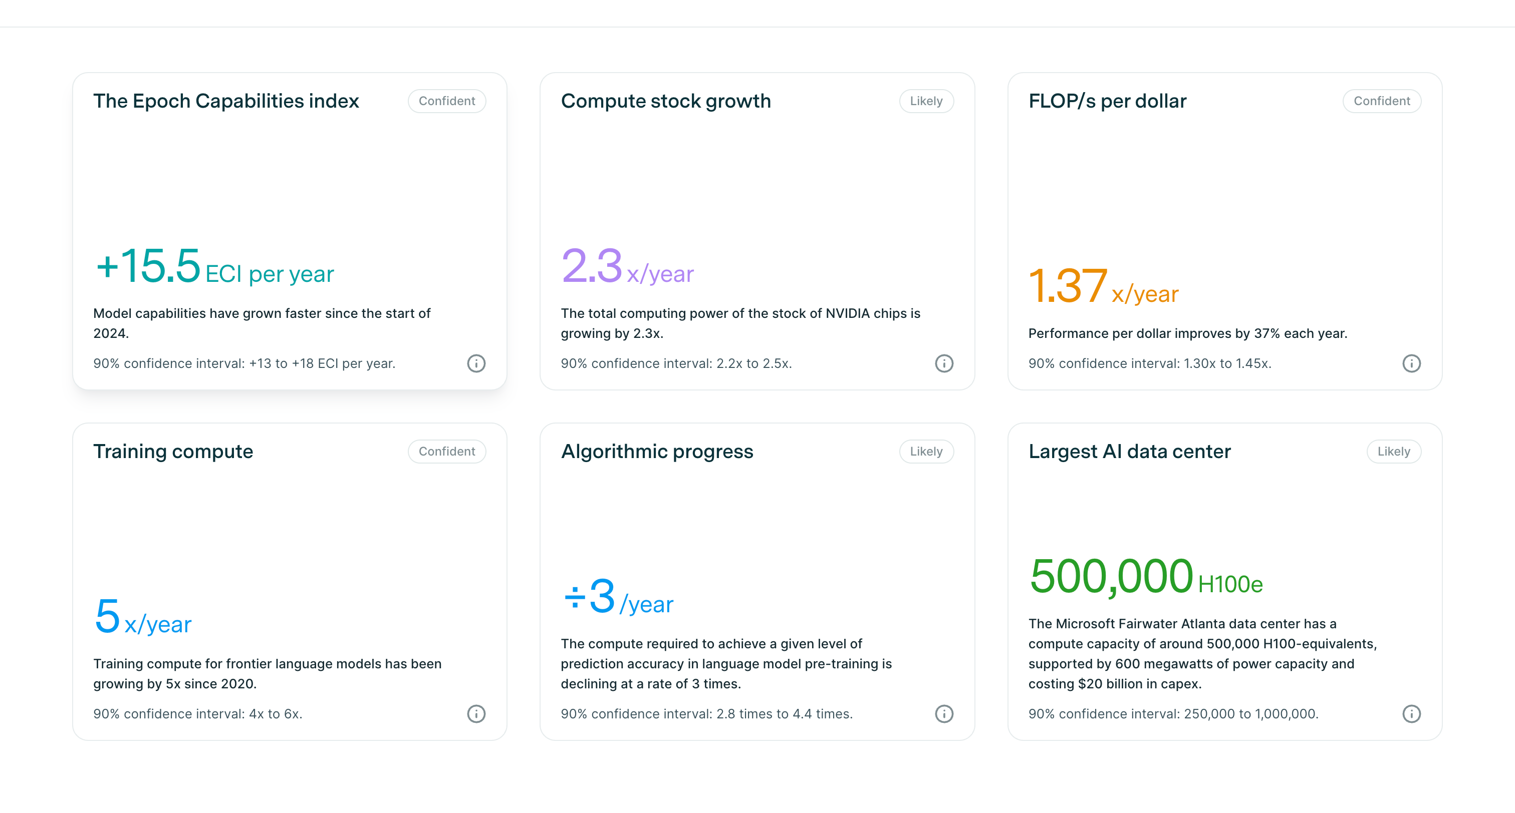Toggle the Likely badge on Compute stock growth

tap(926, 101)
